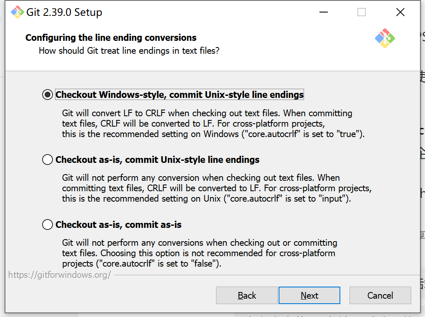Click the description mentioning core.autocrlf set to input

(216, 189)
